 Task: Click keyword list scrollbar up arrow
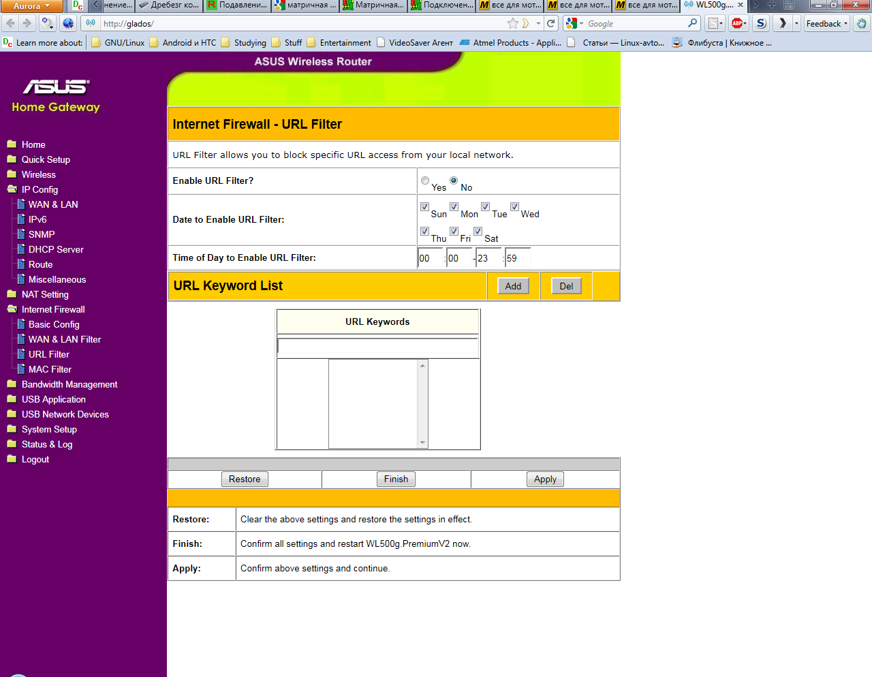click(422, 366)
